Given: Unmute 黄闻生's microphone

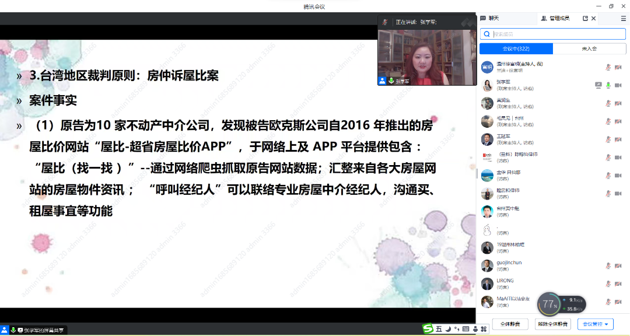Looking at the screenshot, I should 608,103.
